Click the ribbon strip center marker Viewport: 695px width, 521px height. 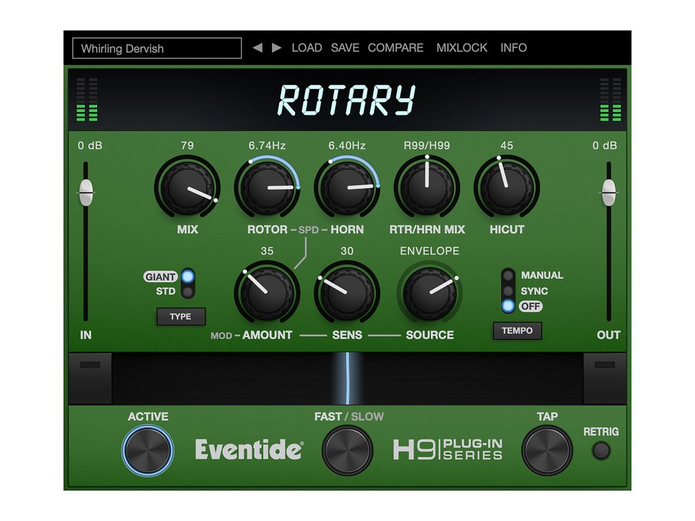point(347,378)
